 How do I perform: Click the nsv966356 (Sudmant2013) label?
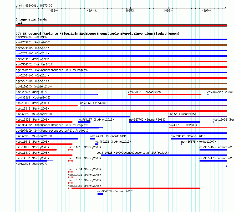point(34,136)
